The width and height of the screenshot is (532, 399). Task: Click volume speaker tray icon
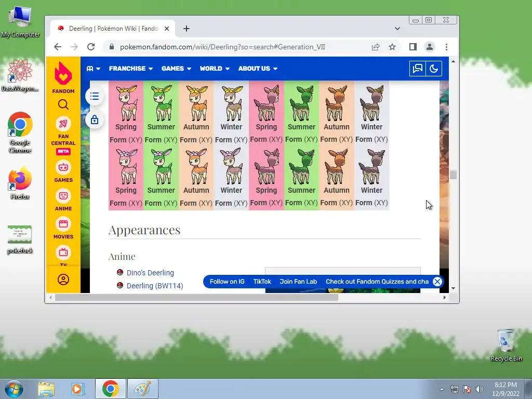(480, 389)
